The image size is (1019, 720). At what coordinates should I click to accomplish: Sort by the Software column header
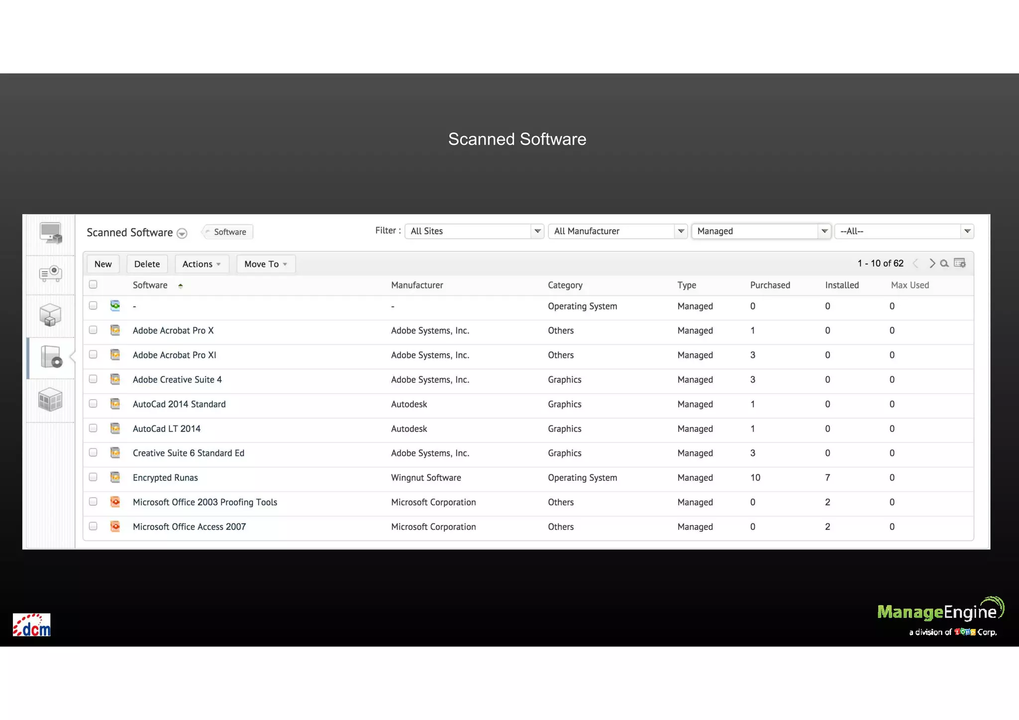tap(150, 285)
